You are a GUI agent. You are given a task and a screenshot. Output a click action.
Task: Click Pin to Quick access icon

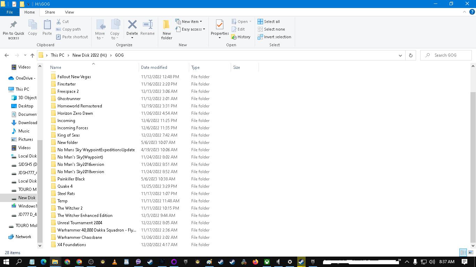coord(13,25)
